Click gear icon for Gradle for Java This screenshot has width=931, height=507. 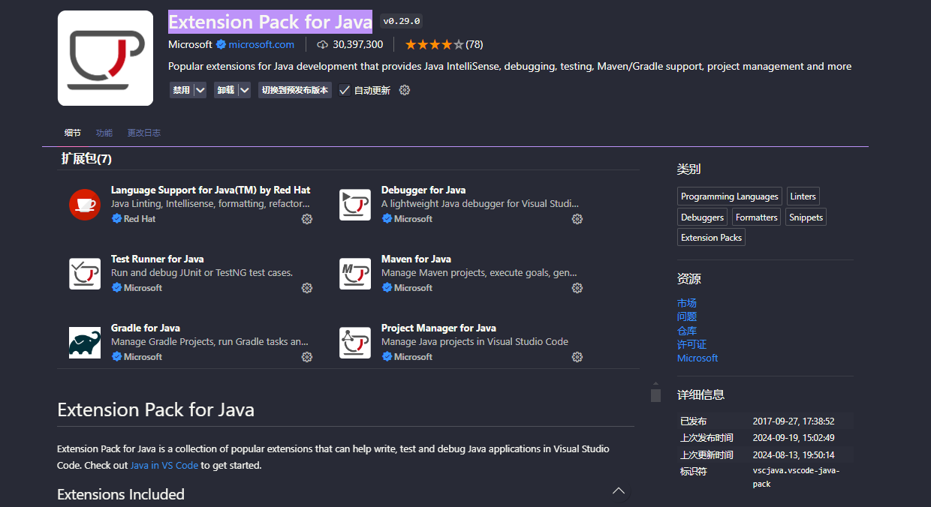pos(306,357)
